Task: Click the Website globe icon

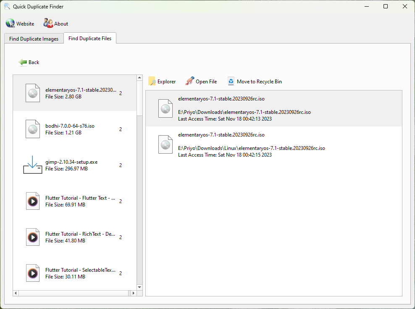Action: click(x=11, y=23)
